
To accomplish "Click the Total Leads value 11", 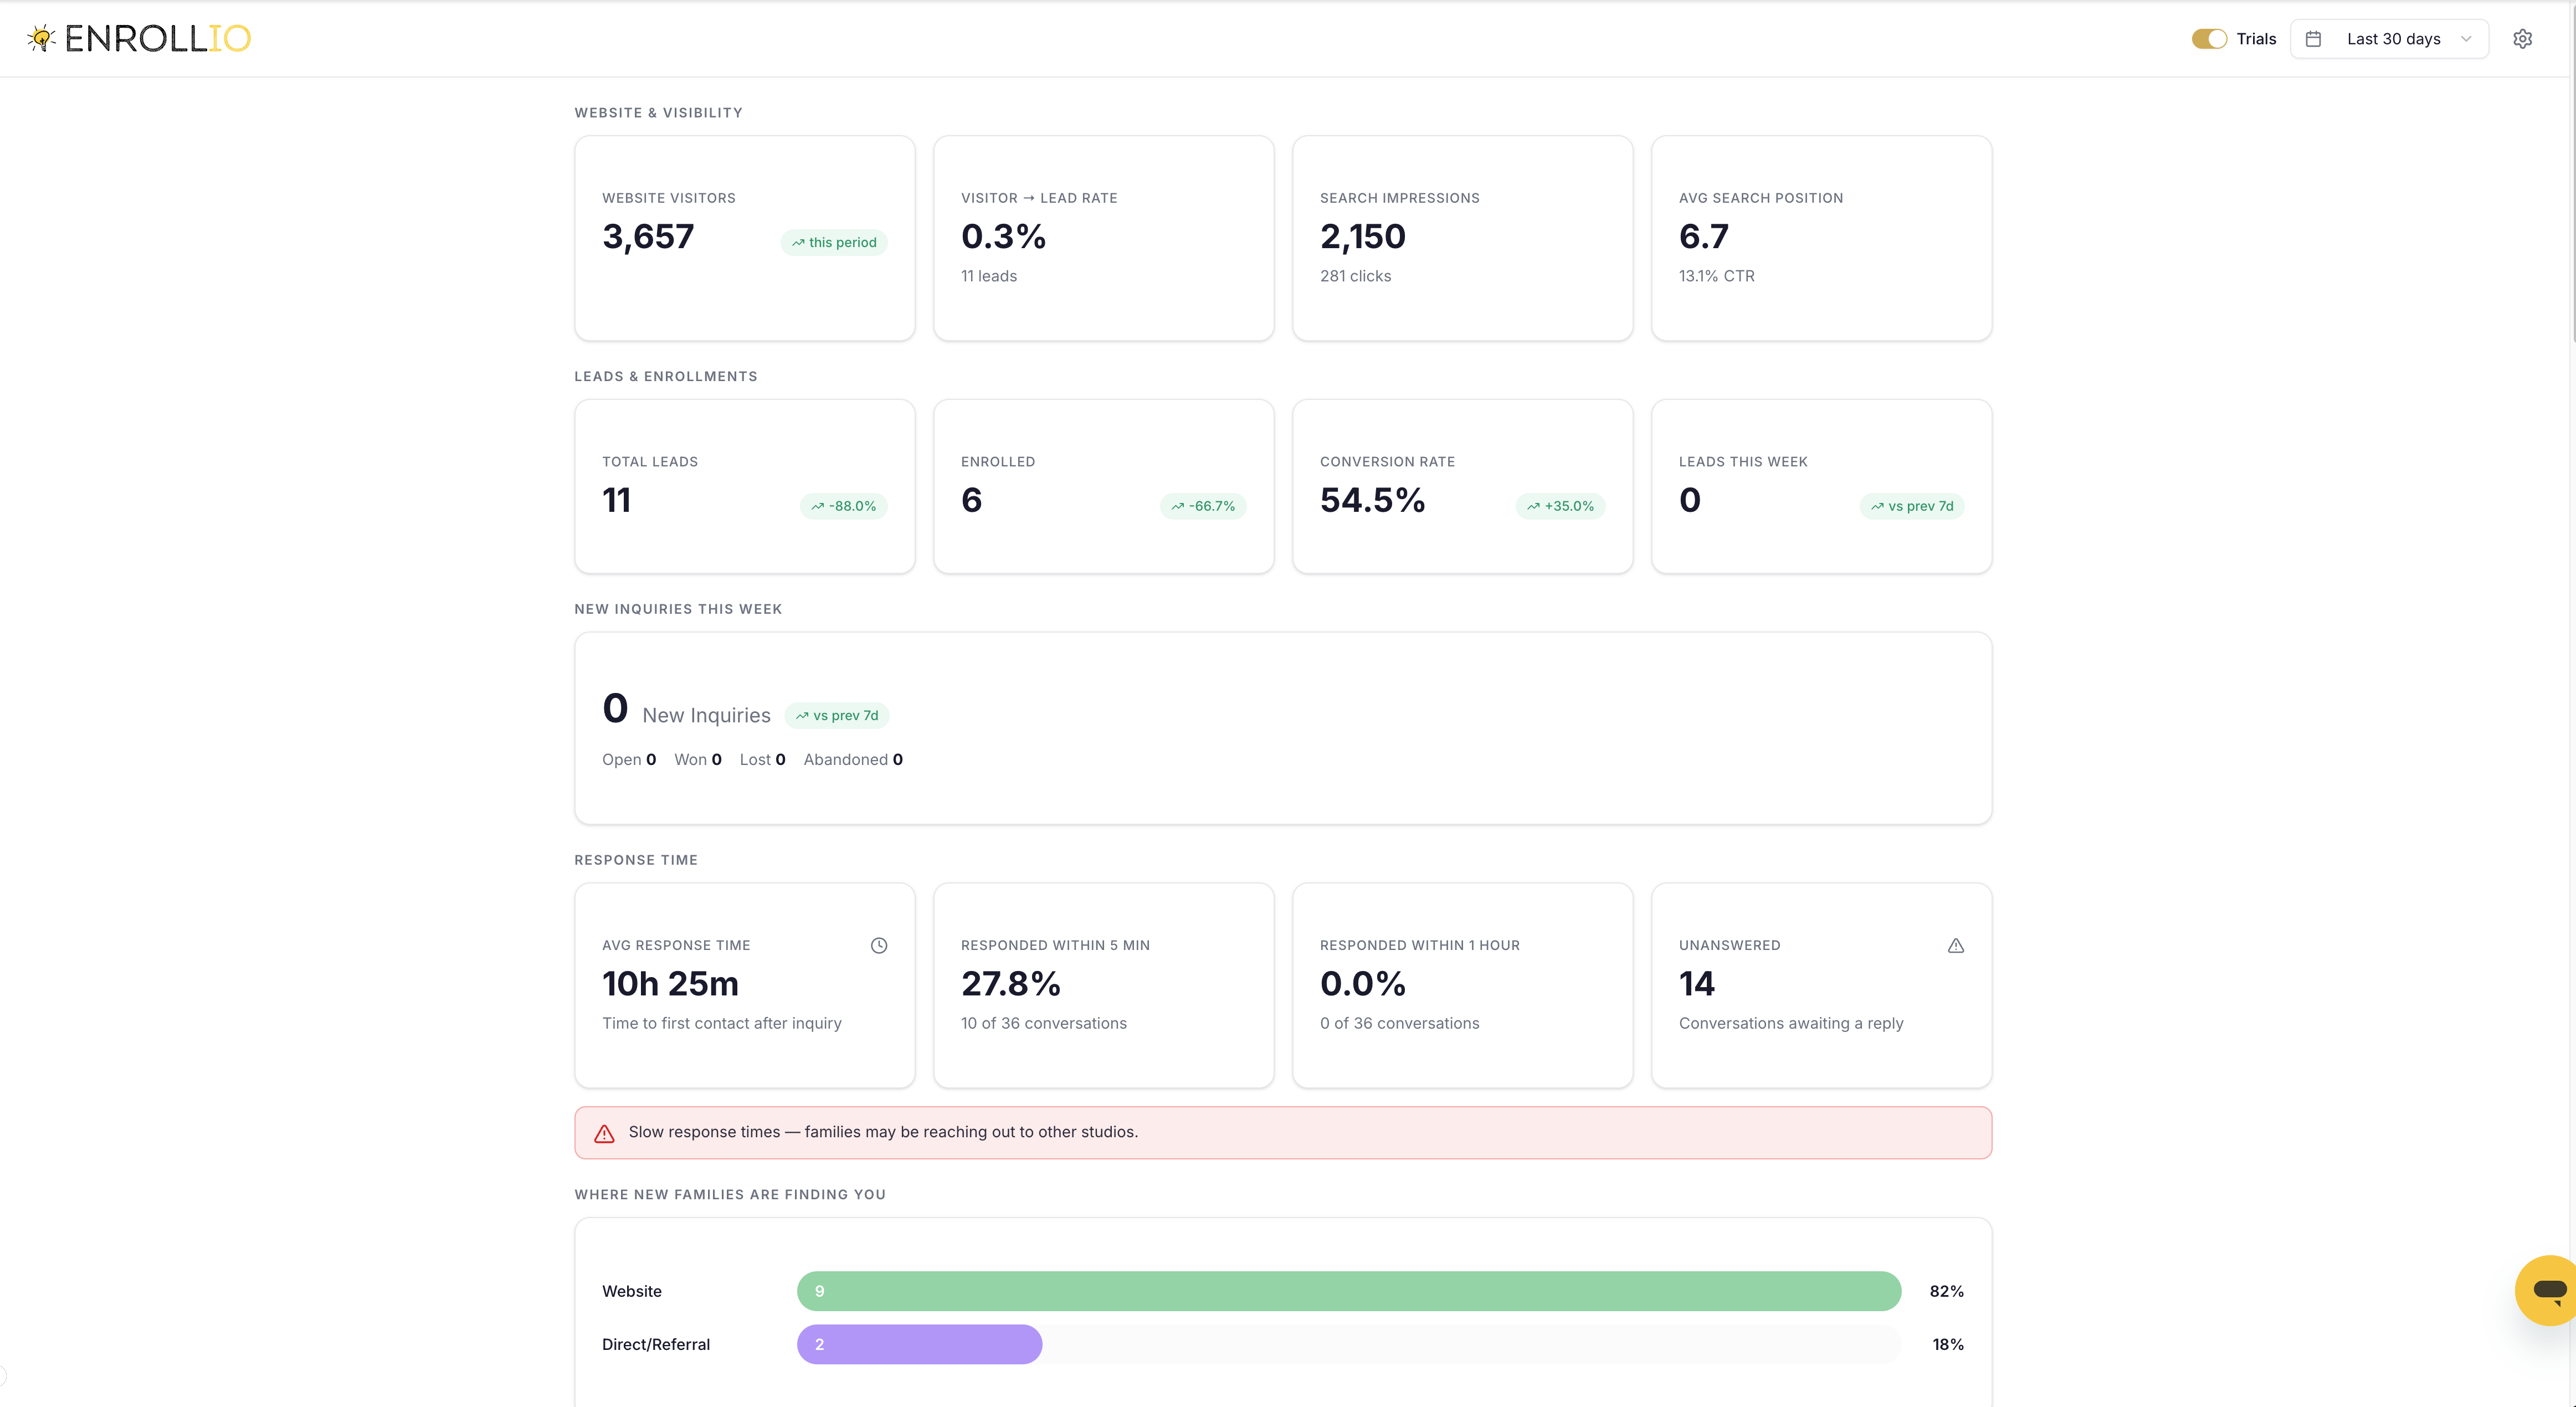I will coord(616,500).
